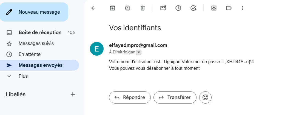Click the Transférer button
Viewport: 299px width, 115px height.
tap(175, 97)
